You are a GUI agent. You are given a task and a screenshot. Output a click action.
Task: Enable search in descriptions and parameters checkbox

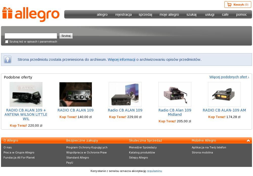pos(7,42)
